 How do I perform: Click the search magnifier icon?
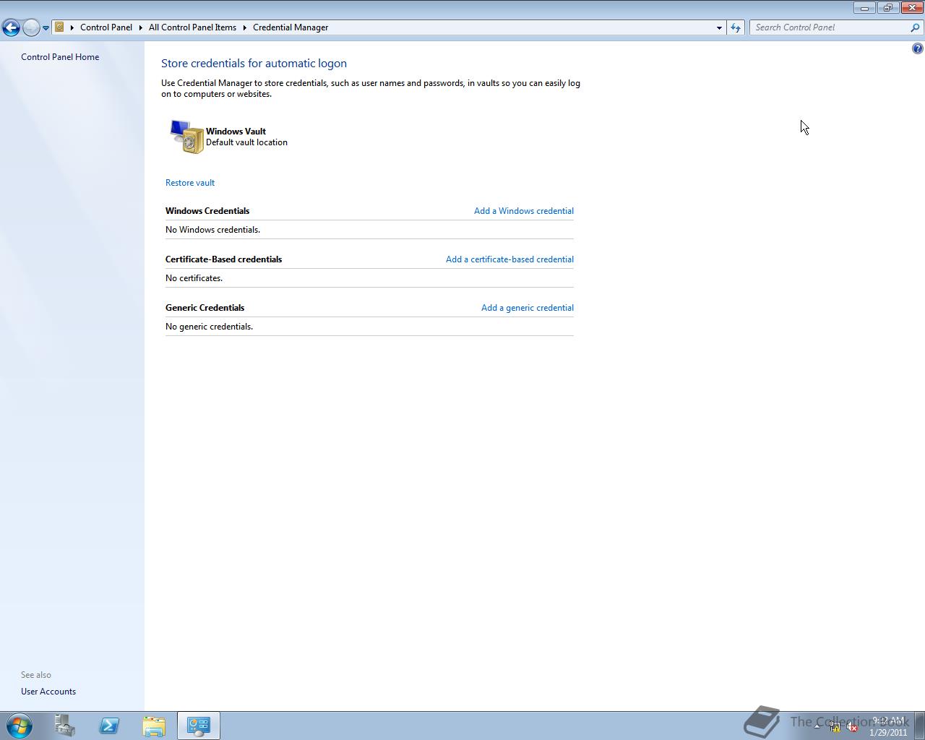click(x=916, y=27)
